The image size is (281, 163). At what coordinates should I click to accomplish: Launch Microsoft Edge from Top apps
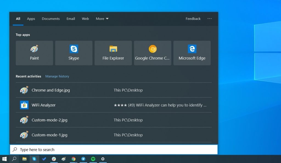pos(192,53)
